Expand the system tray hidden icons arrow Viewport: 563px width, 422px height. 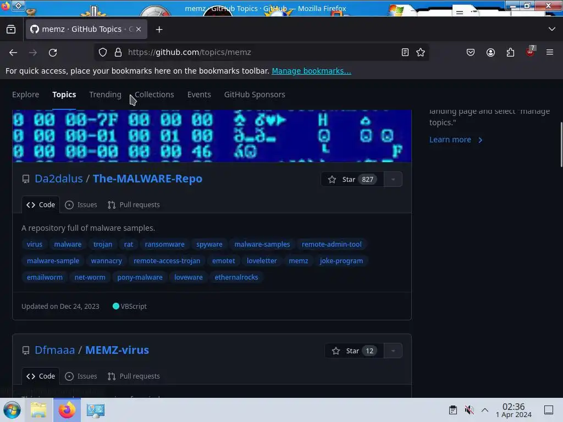tap(485, 410)
